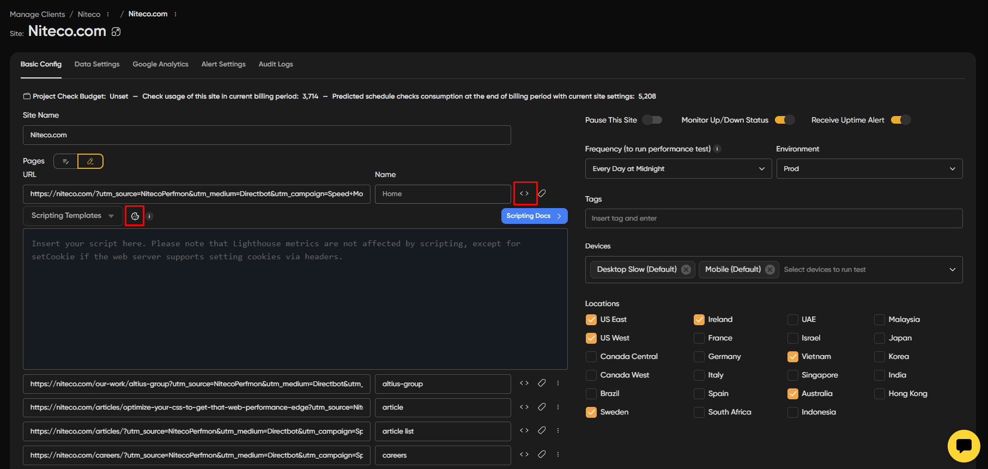
Task: Remove Mobile (Default) device
Action: click(x=770, y=270)
